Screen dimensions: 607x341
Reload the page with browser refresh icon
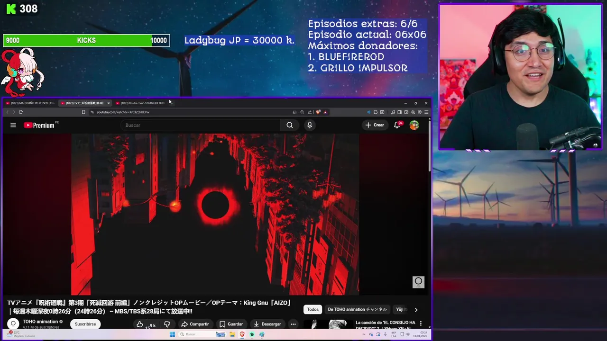21,112
